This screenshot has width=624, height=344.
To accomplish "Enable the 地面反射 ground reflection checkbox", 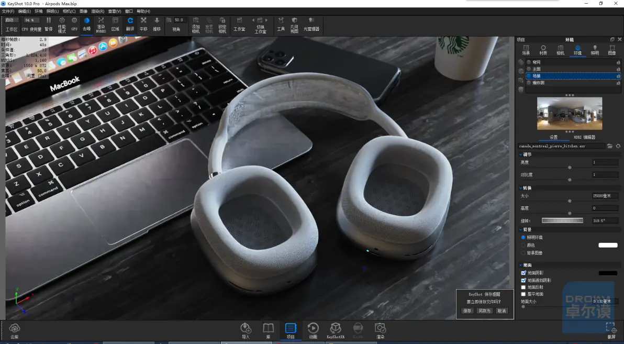I will click(x=523, y=287).
